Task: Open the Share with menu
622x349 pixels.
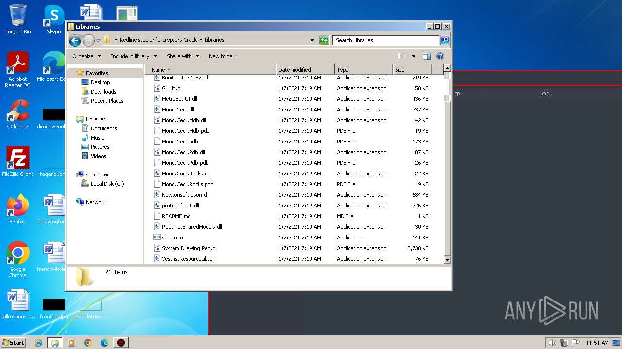Action: [183, 56]
